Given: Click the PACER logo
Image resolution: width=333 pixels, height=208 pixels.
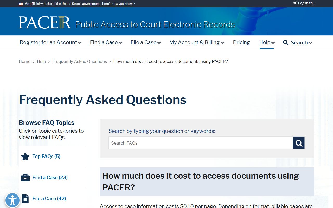Looking at the screenshot, I should coord(44,23).
